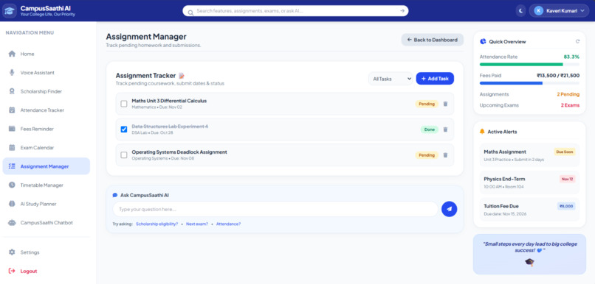Check Operating Systems Deadlock Assignment checkbox

[x=124, y=155]
